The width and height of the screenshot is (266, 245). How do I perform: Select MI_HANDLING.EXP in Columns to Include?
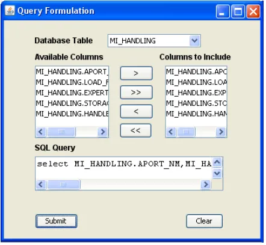pos(196,92)
